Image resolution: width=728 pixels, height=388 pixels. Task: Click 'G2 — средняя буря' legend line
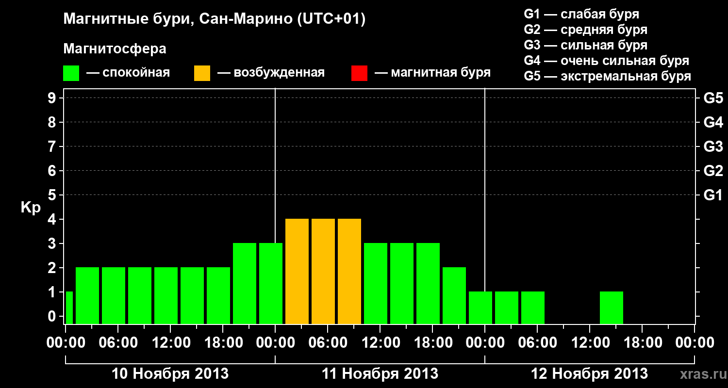[585, 30]
